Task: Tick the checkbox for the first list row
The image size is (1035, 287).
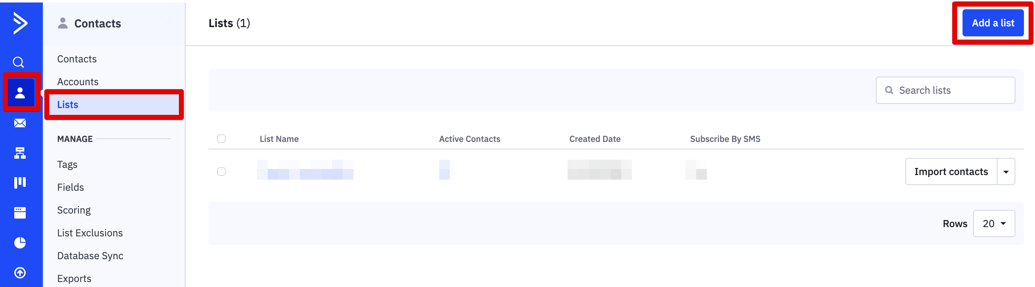Action: point(221,171)
